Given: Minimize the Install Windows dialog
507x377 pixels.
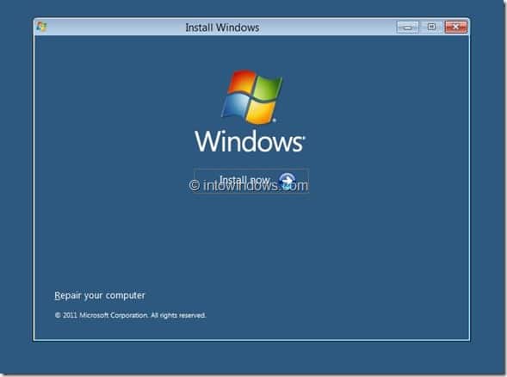Looking at the screenshot, I should pyautogui.click(x=407, y=28).
